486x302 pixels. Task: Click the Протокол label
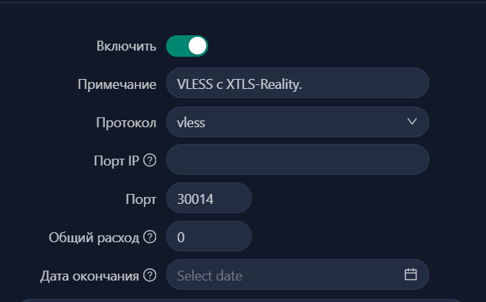click(x=126, y=123)
